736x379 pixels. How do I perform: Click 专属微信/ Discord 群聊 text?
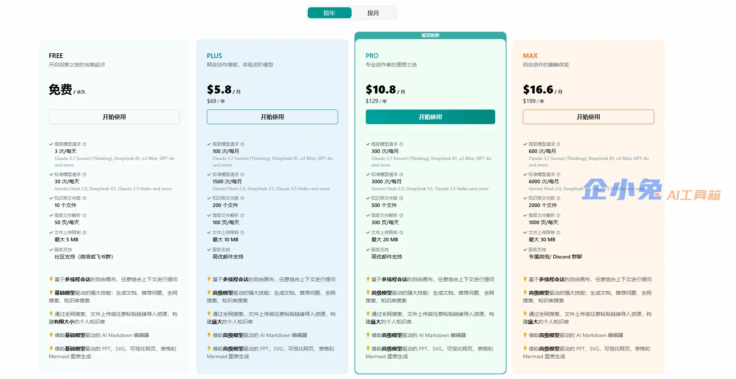555,257
